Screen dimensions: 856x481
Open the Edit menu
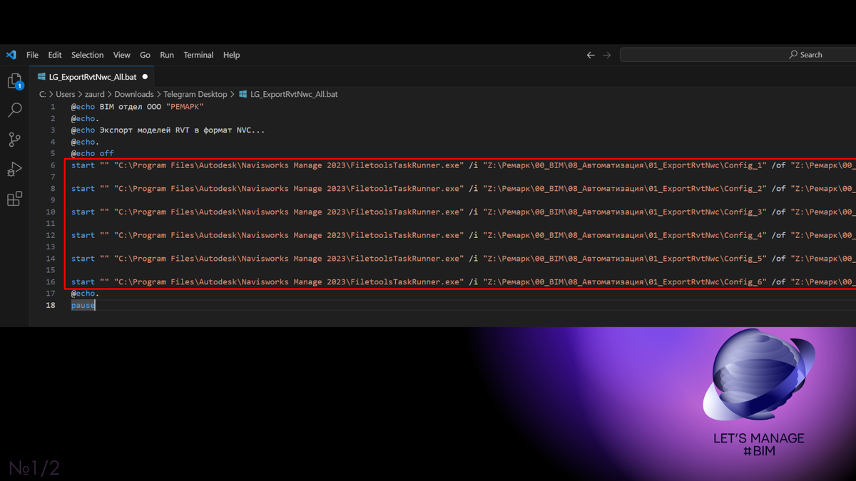coord(55,55)
